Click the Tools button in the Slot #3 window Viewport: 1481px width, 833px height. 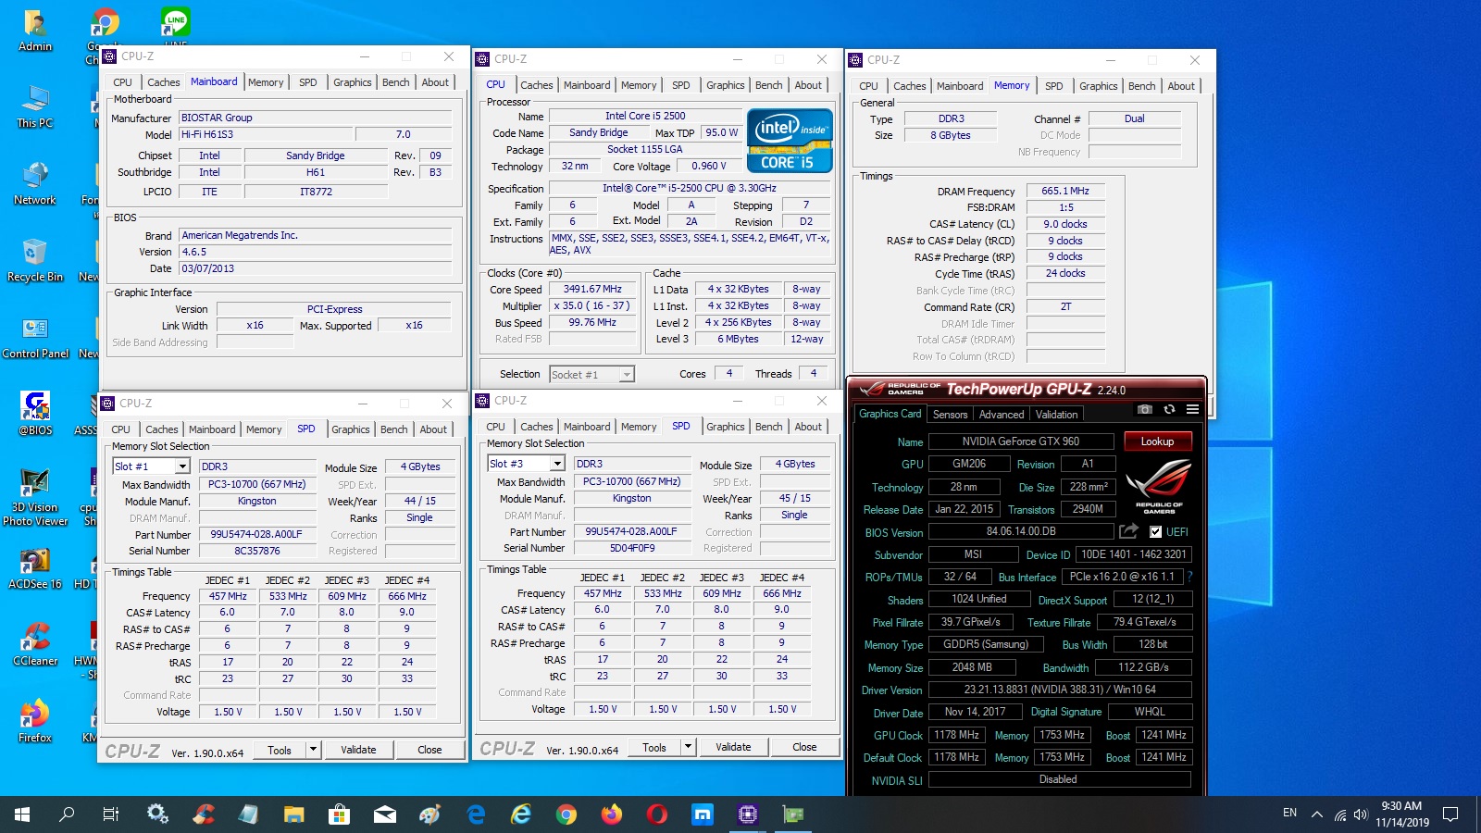(x=654, y=747)
